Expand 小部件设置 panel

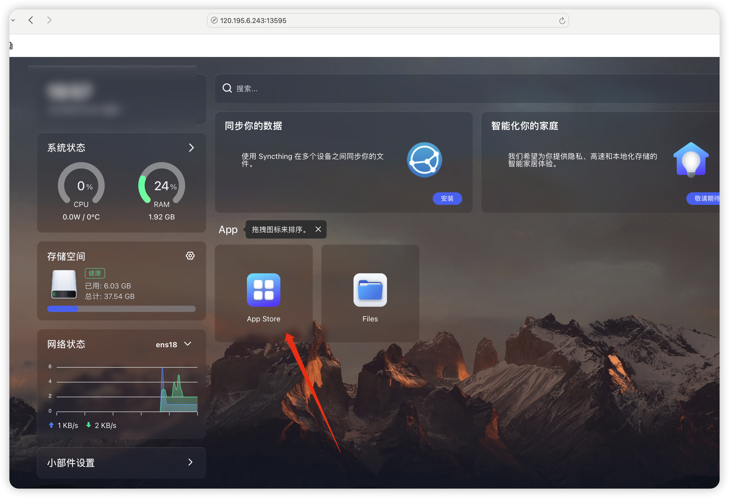[190, 462]
